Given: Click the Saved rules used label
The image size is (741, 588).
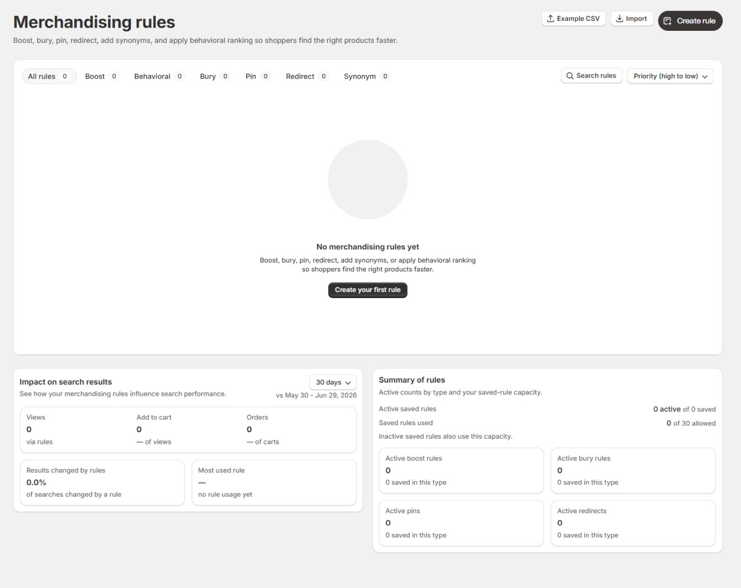Looking at the screenshot, I should (405, 423).
